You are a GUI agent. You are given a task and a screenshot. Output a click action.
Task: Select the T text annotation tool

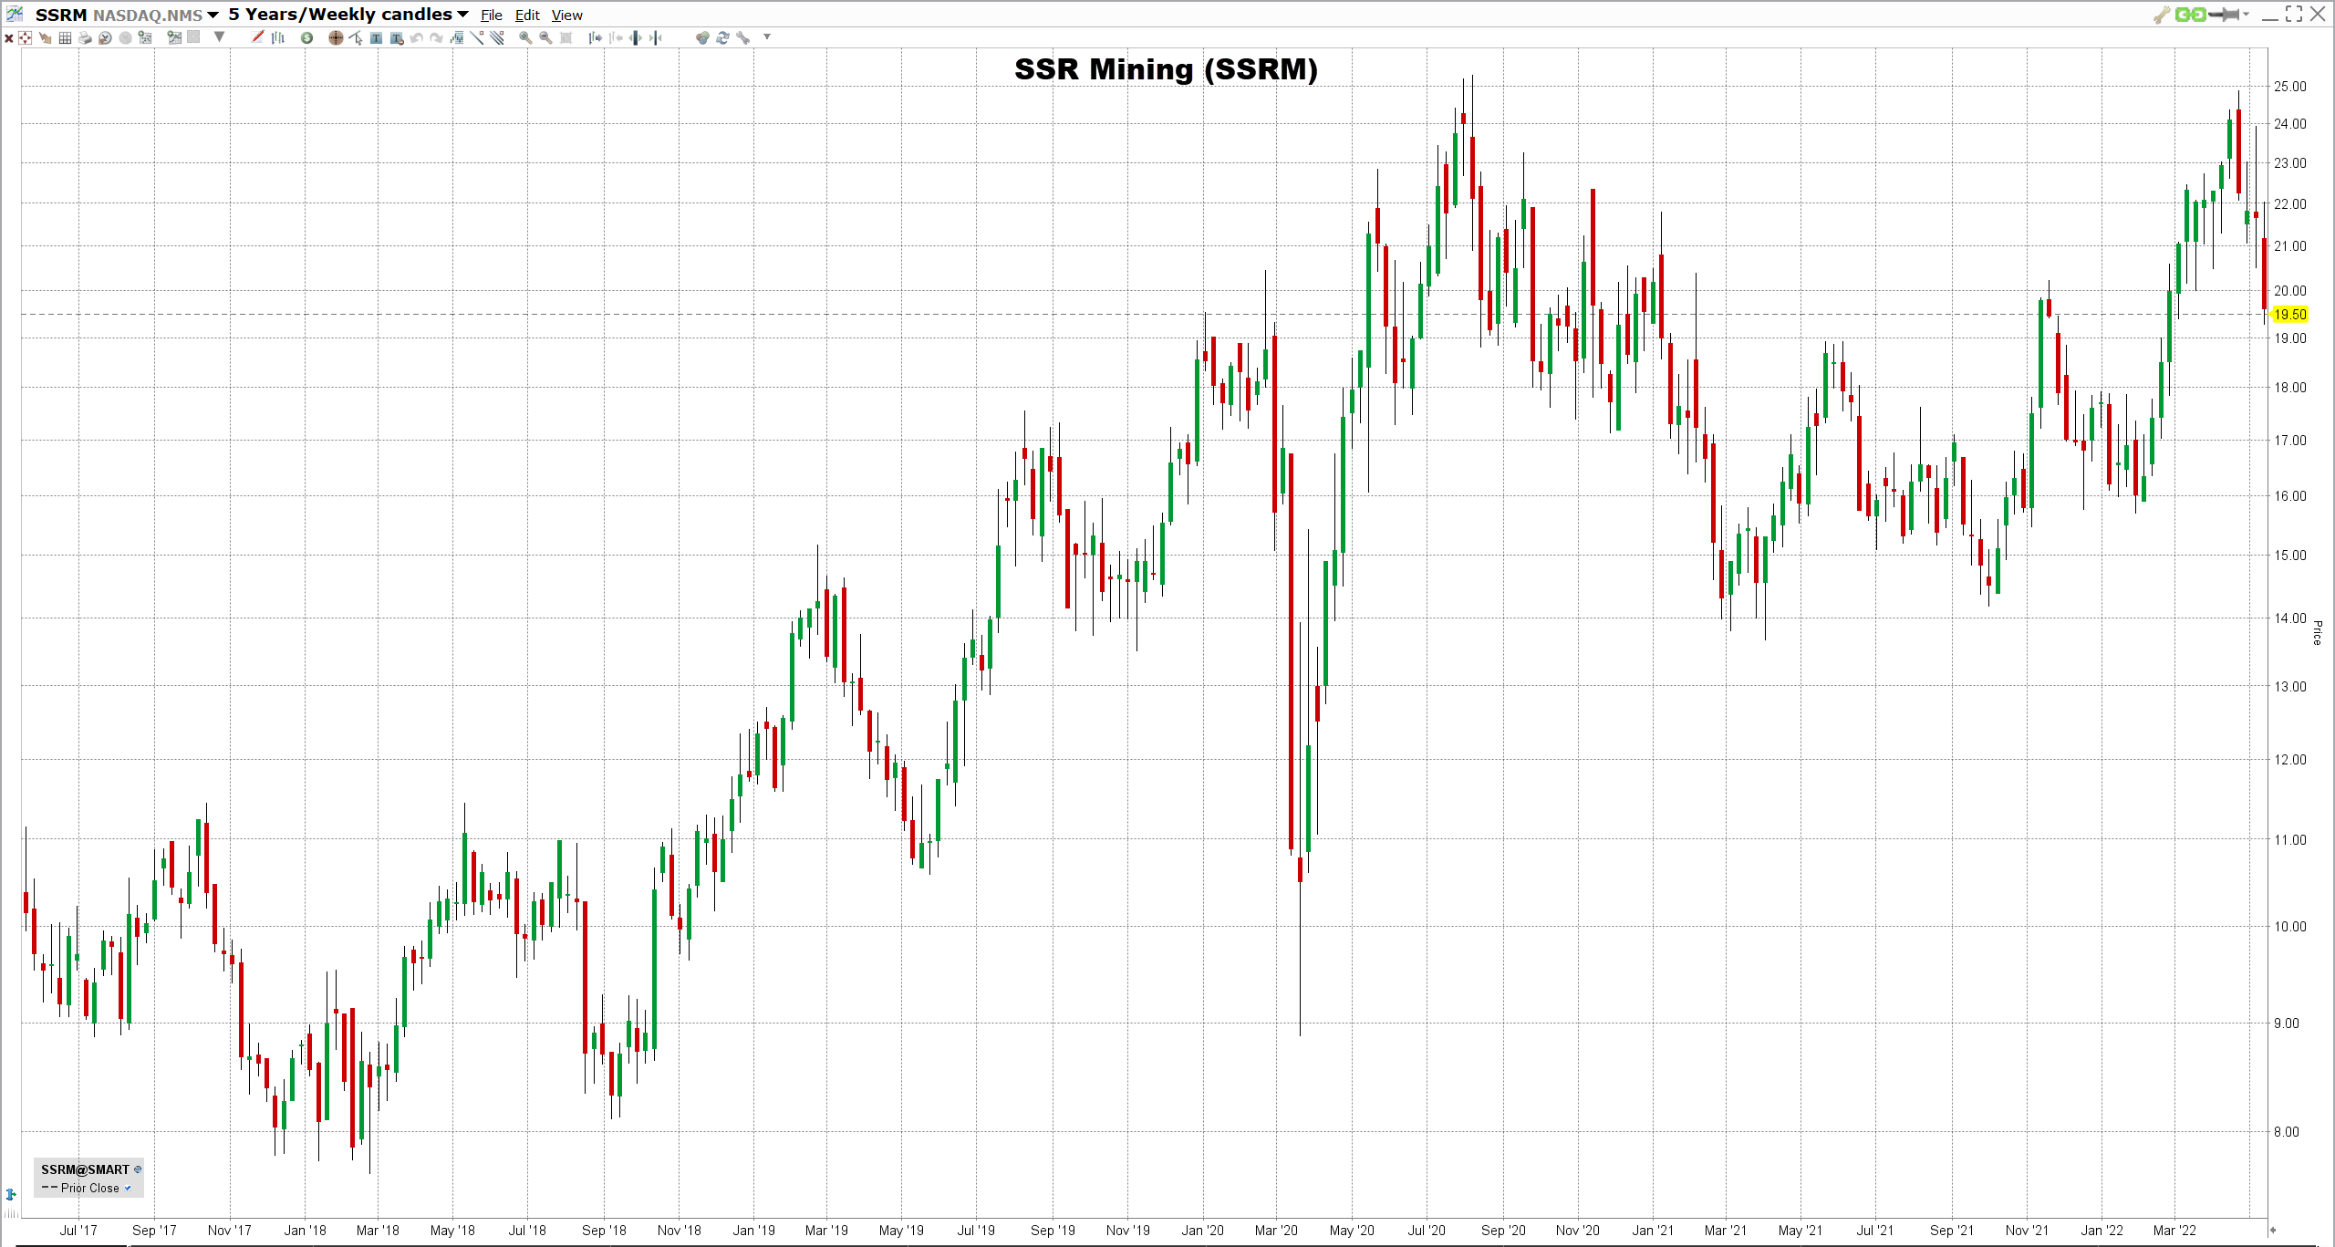[x=376, y=37]
